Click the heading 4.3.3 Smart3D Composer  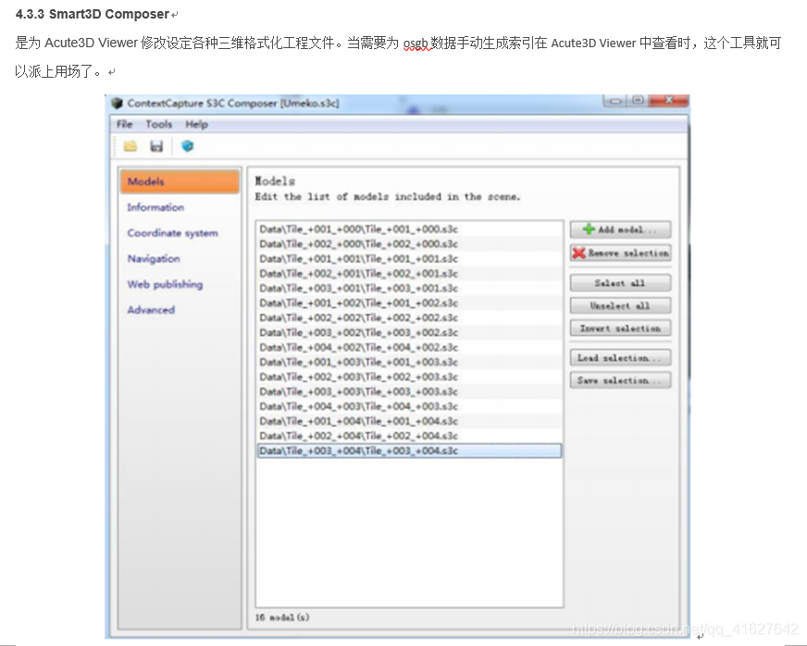click(x=93, y=15)
